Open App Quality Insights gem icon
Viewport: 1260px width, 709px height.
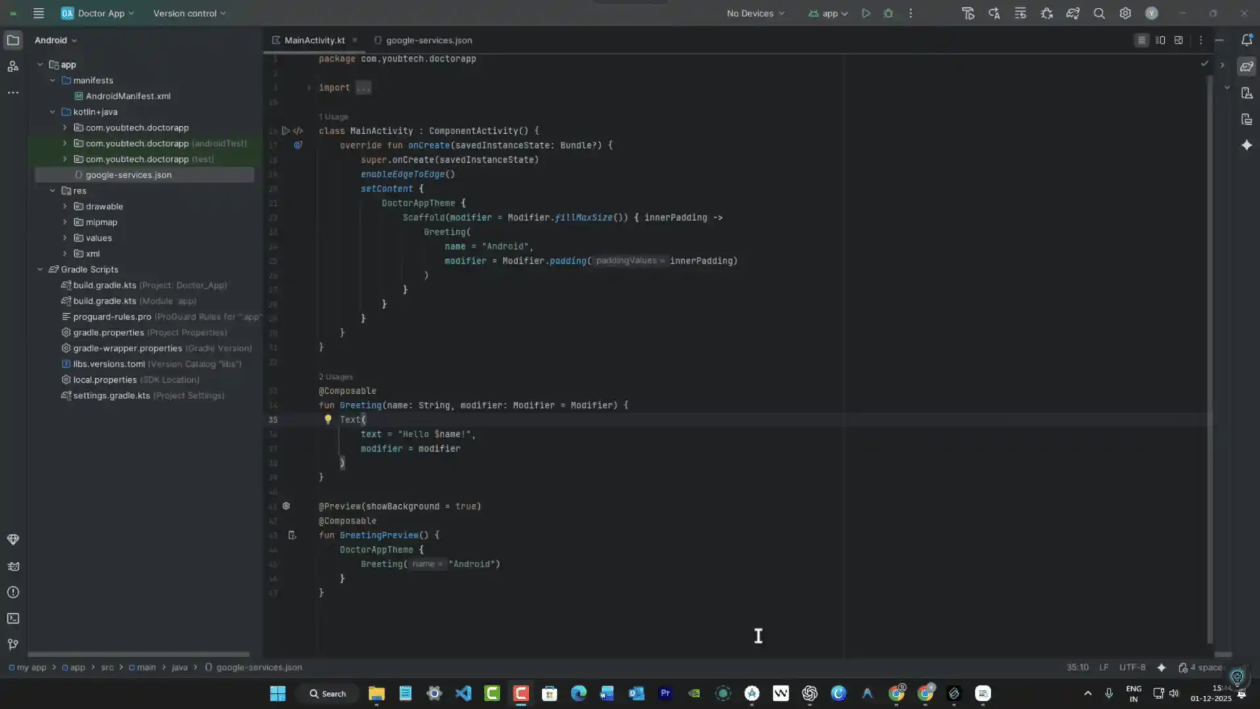(x=13, y=540)
